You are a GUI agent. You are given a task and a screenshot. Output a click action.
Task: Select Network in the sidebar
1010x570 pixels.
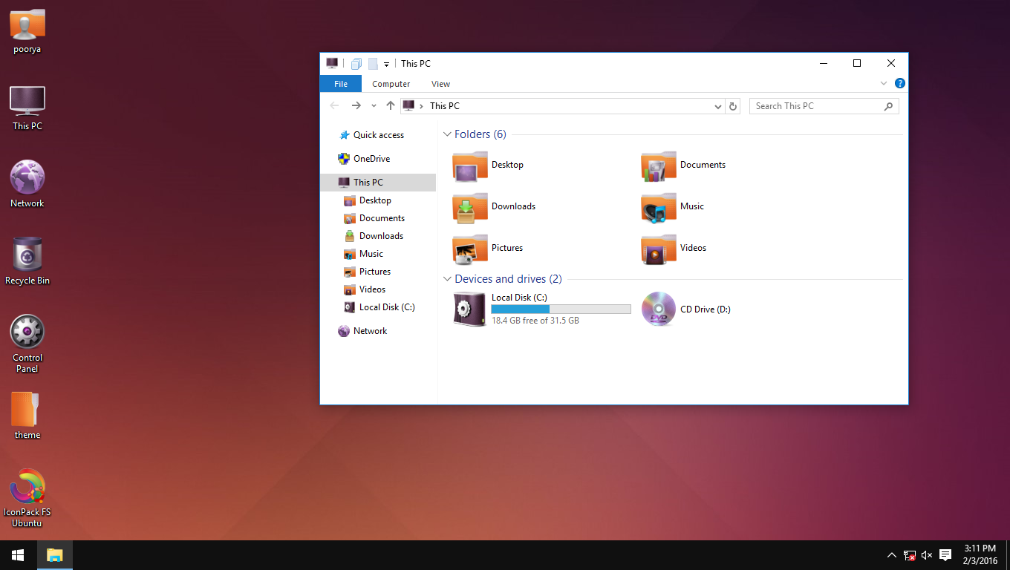[x=369, y=330]
